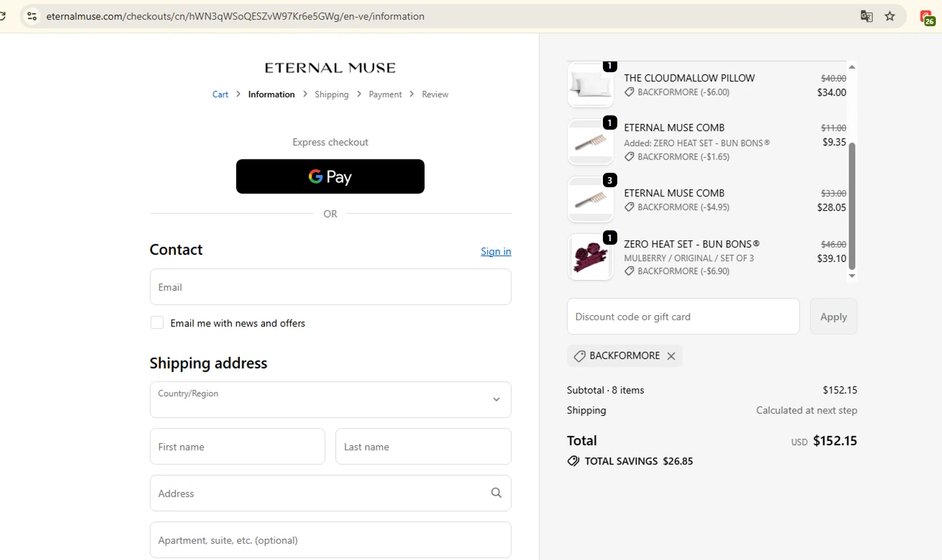Viewport: 942px width, 560px height.
Task: Click the discount tag icon under Zero Heat Set
Action: pyautogui.click(x=629, y=271)
